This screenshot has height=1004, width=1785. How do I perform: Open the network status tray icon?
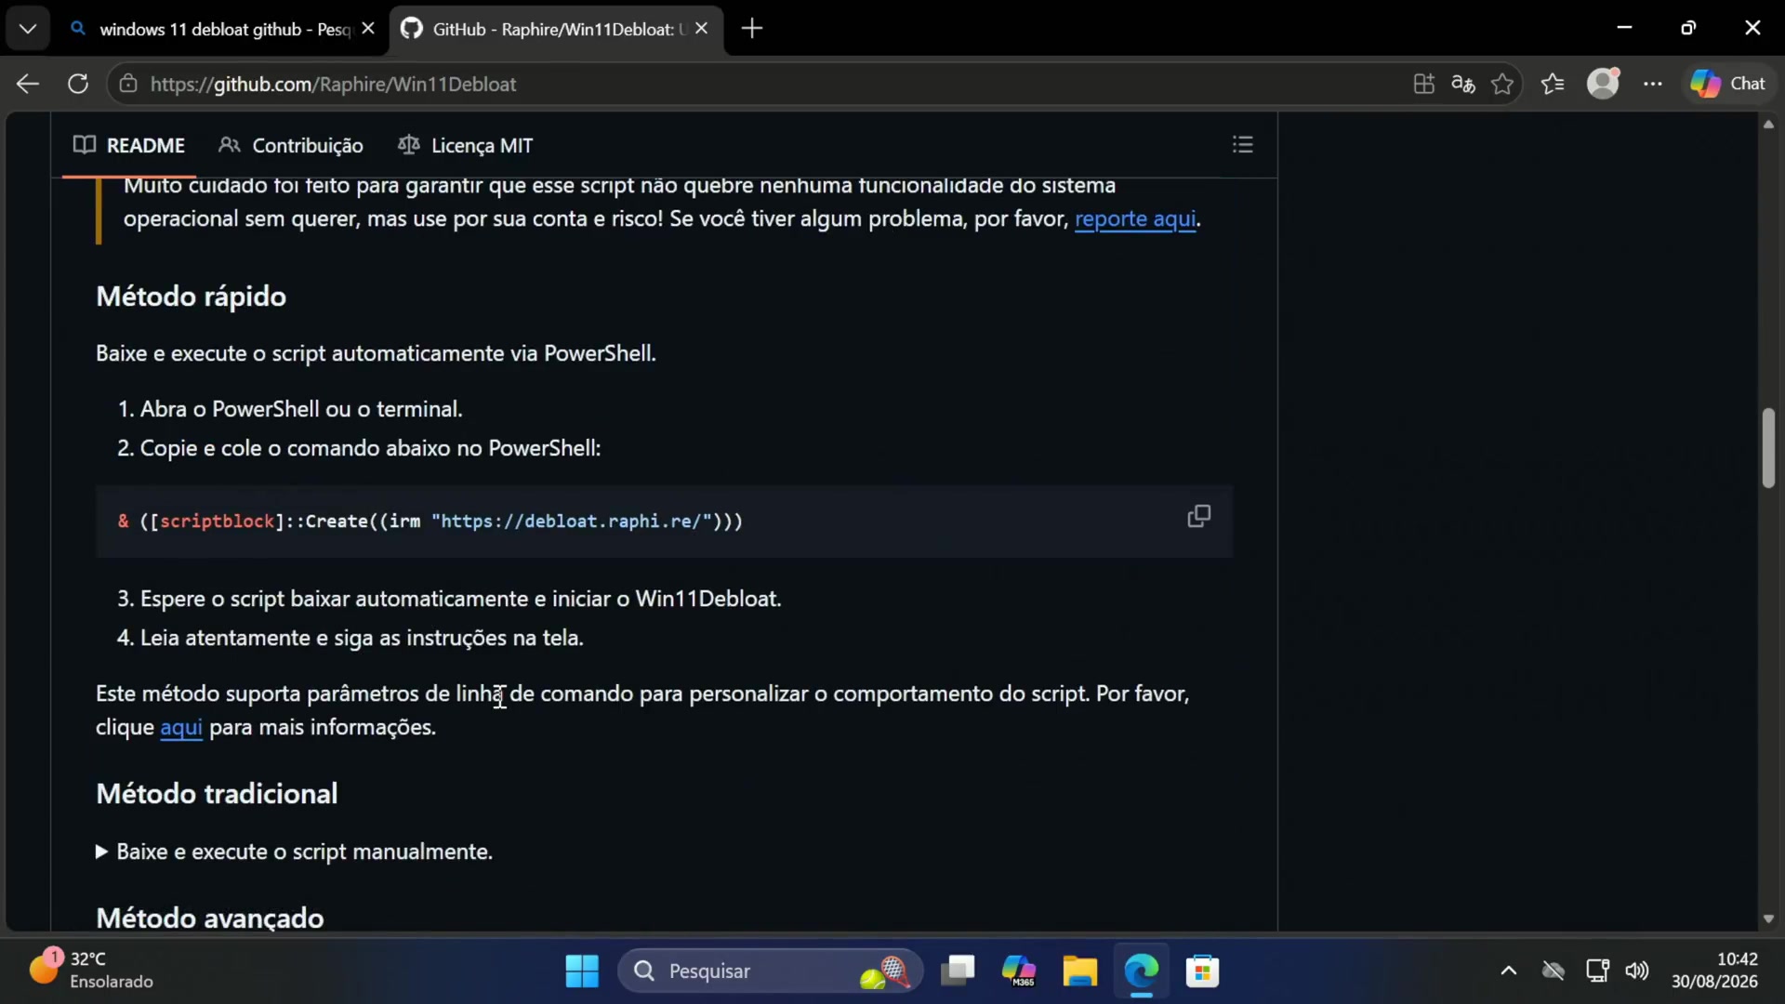click(1597, 971)
